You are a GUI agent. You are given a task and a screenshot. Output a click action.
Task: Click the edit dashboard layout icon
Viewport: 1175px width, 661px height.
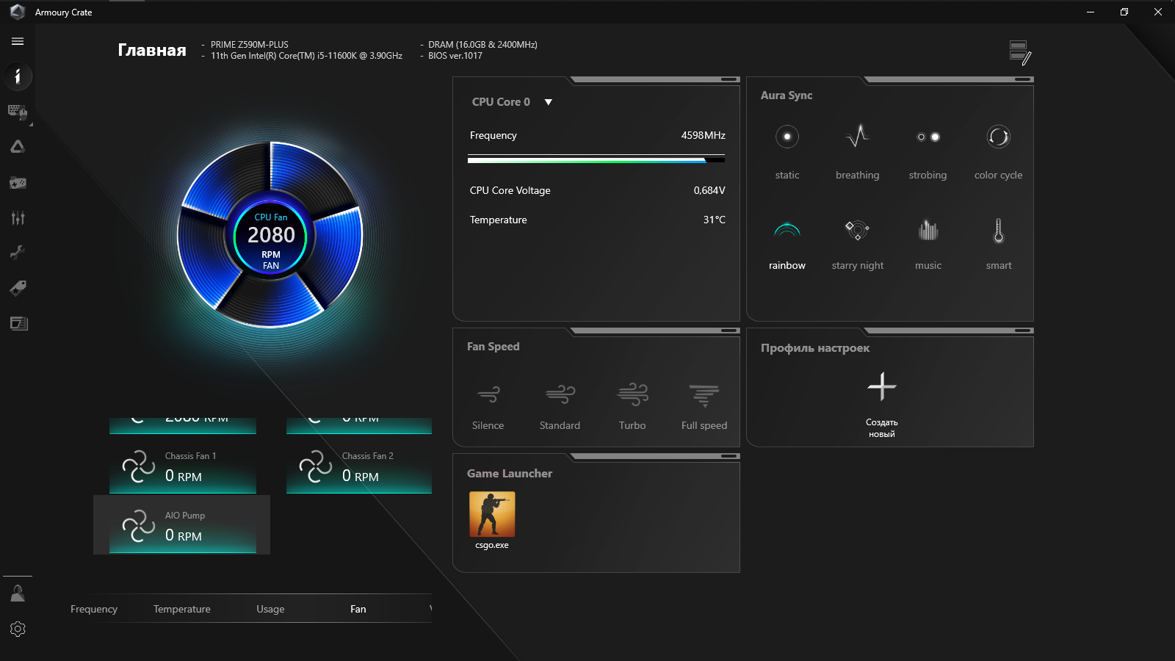pos(1020,53)
